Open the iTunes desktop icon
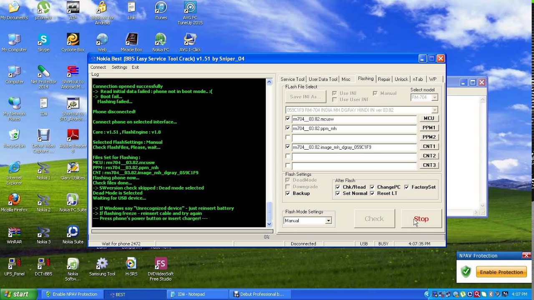The width and height of the screenshot is (534, 300). (161, 10)
